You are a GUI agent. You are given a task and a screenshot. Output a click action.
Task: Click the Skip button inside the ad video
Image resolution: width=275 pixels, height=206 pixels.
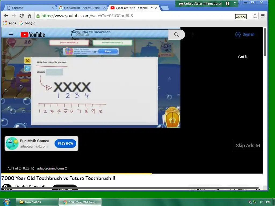(108, 51)
